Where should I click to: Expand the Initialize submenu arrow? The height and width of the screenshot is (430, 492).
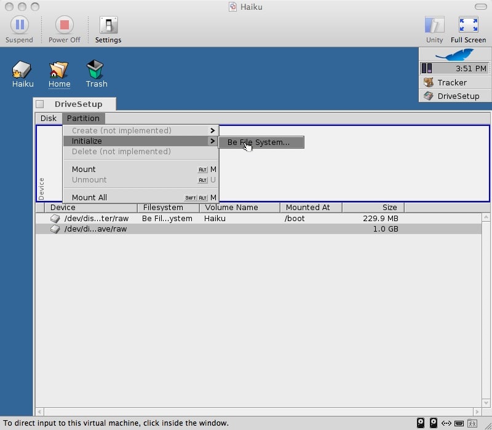pyautogui.click(x=212, y=141)
